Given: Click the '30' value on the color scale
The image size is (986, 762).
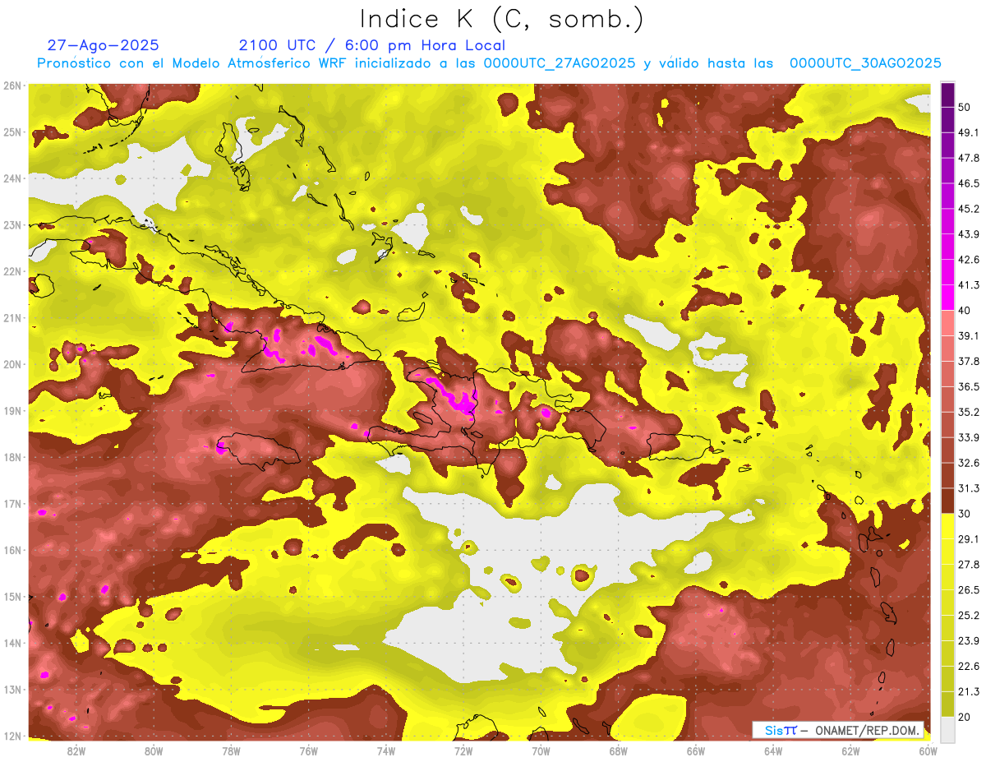Looking at the screenshot, I should (x=965, y=514).
